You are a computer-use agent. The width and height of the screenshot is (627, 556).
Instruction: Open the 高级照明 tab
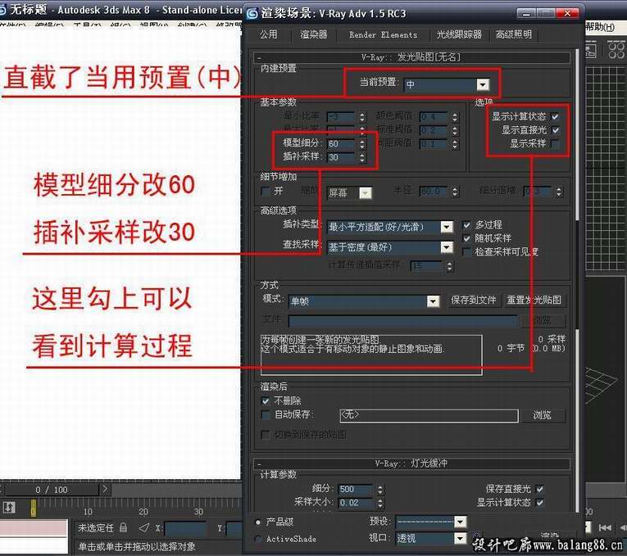514,34
